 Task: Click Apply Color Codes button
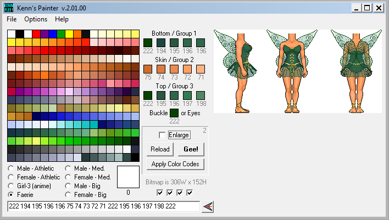click(175, 164)
